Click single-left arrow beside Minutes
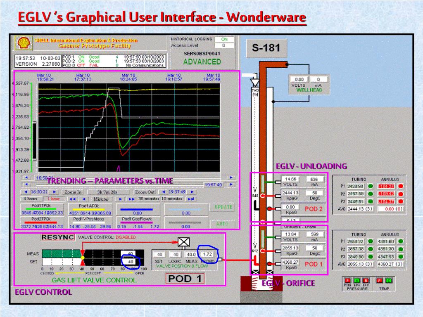Screen dimensions: 423x317 [x=84, y=199]
